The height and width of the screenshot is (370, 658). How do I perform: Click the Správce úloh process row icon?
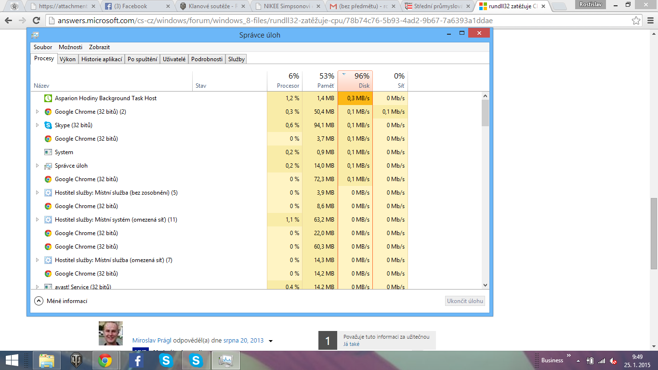48,166
